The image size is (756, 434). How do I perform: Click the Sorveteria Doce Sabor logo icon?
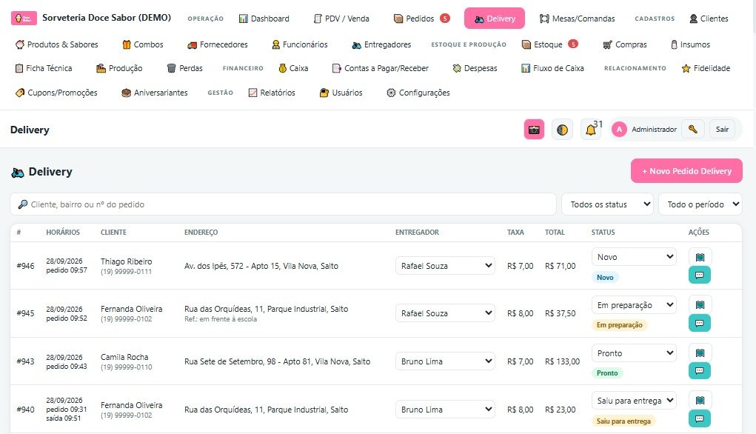point(24,19)
